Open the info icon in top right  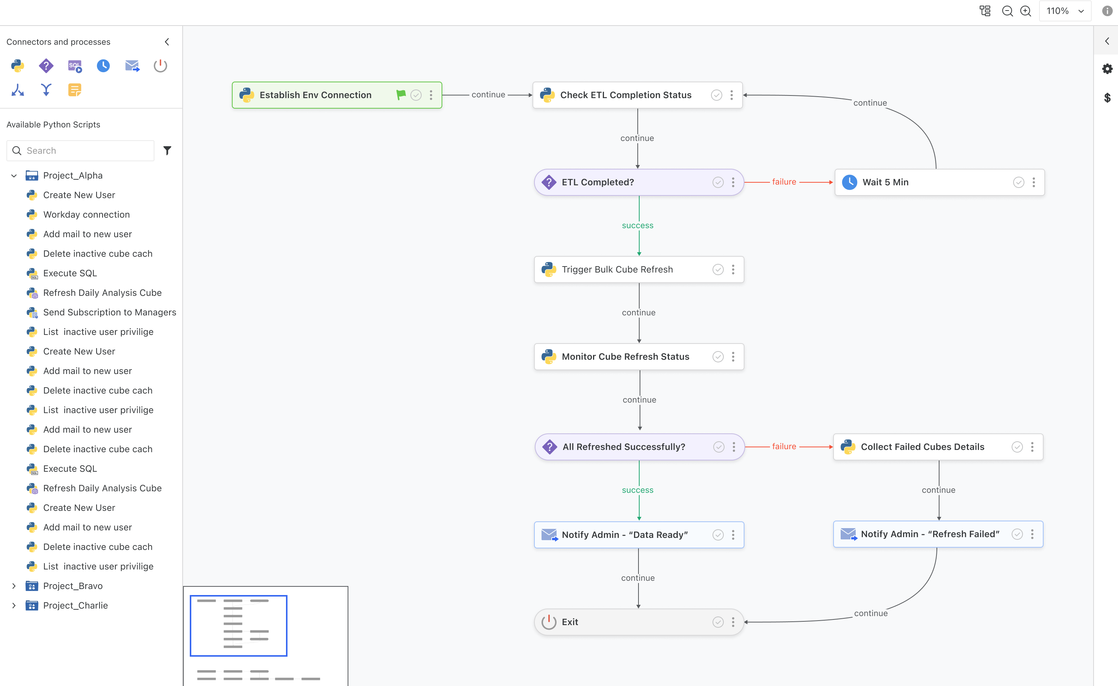coord(1107,11)
